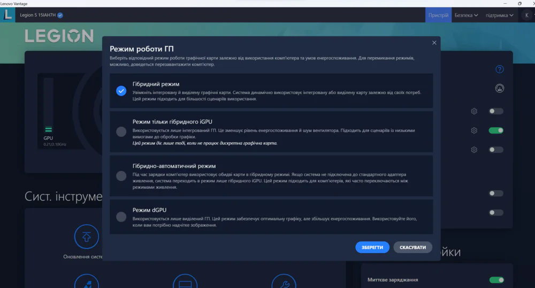Click the Lenovo Vantage L logo
This screenshot has width=535, height=288.
pyautogui.click(x=7, y=15)
